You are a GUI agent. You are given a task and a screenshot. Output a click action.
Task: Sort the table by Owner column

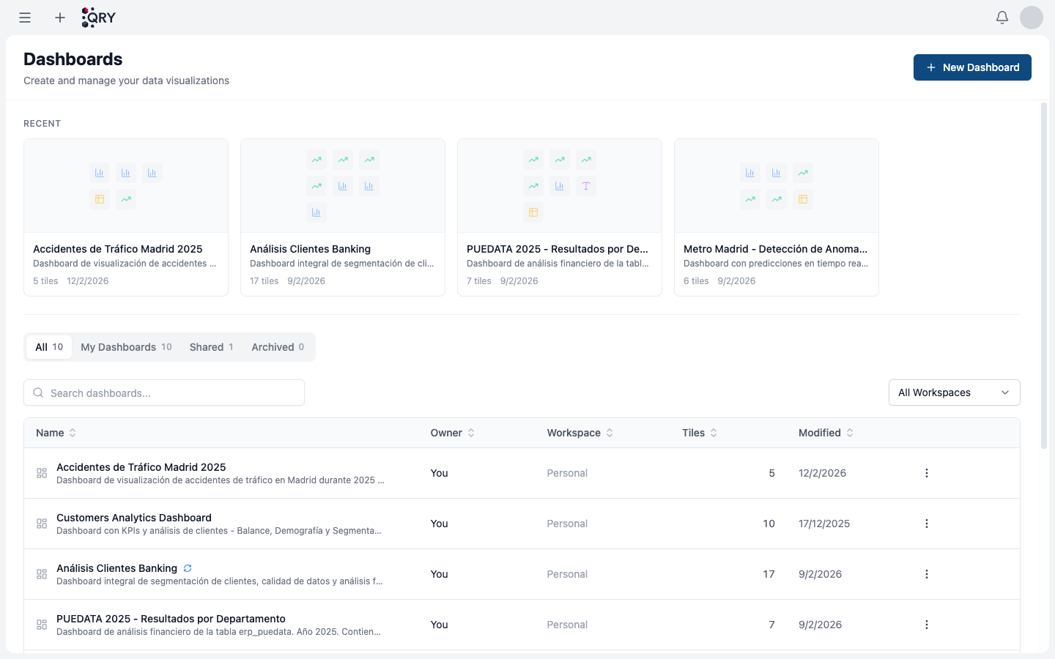tap(453, 433)
